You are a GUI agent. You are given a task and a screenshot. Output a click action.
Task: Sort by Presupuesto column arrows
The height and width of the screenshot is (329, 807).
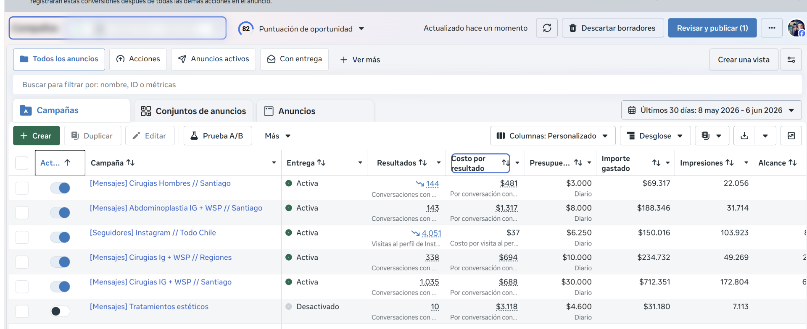coord(578,163)
